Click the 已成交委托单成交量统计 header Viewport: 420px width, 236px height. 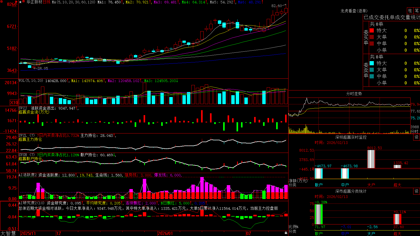click(x=392, y=17)
